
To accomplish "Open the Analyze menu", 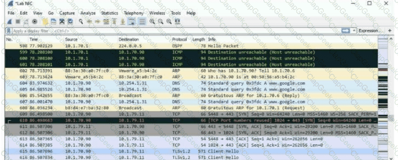I will (88, 13).
